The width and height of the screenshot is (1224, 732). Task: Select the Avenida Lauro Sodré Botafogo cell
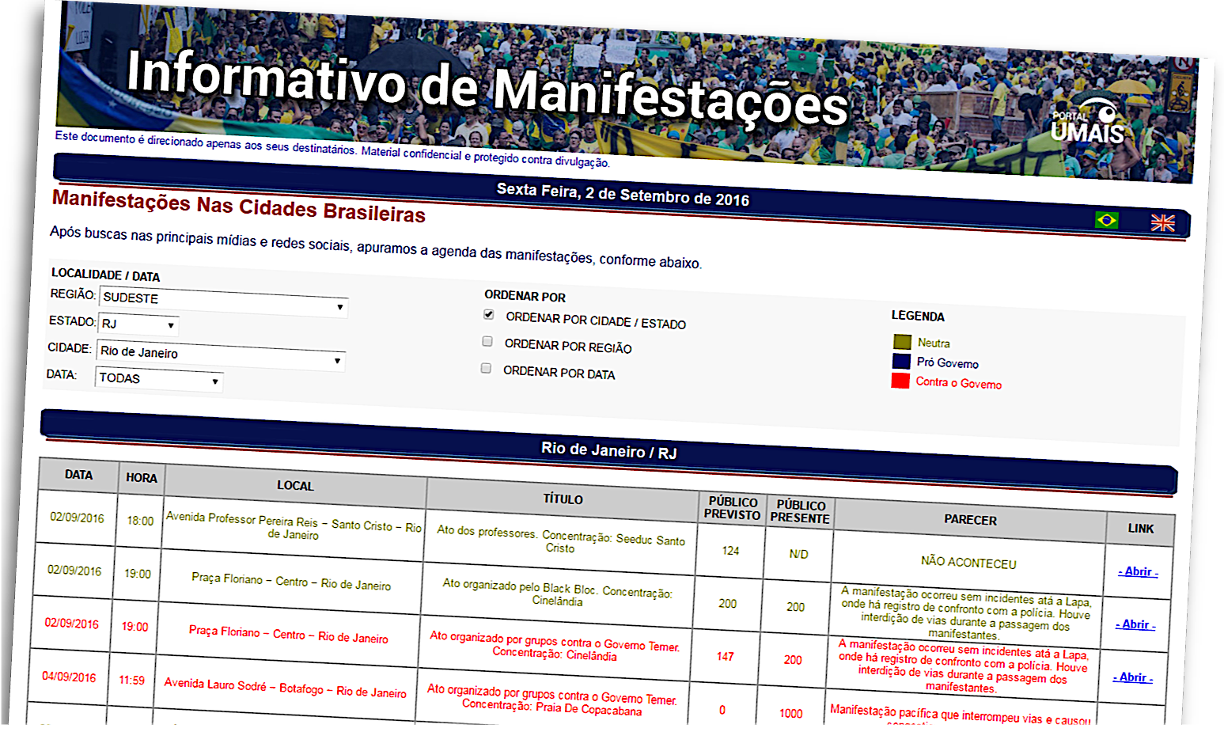[x=285, y=687]
